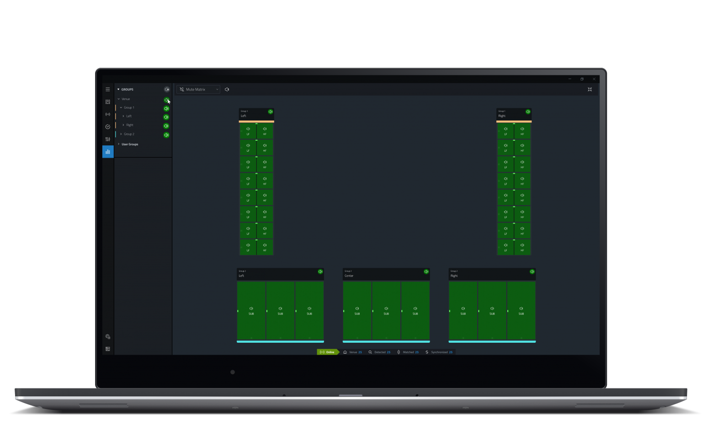Viewport: 702px width, 430px height.
Task: Mute the Group 2 Center sub array
Action: [426, 272]
